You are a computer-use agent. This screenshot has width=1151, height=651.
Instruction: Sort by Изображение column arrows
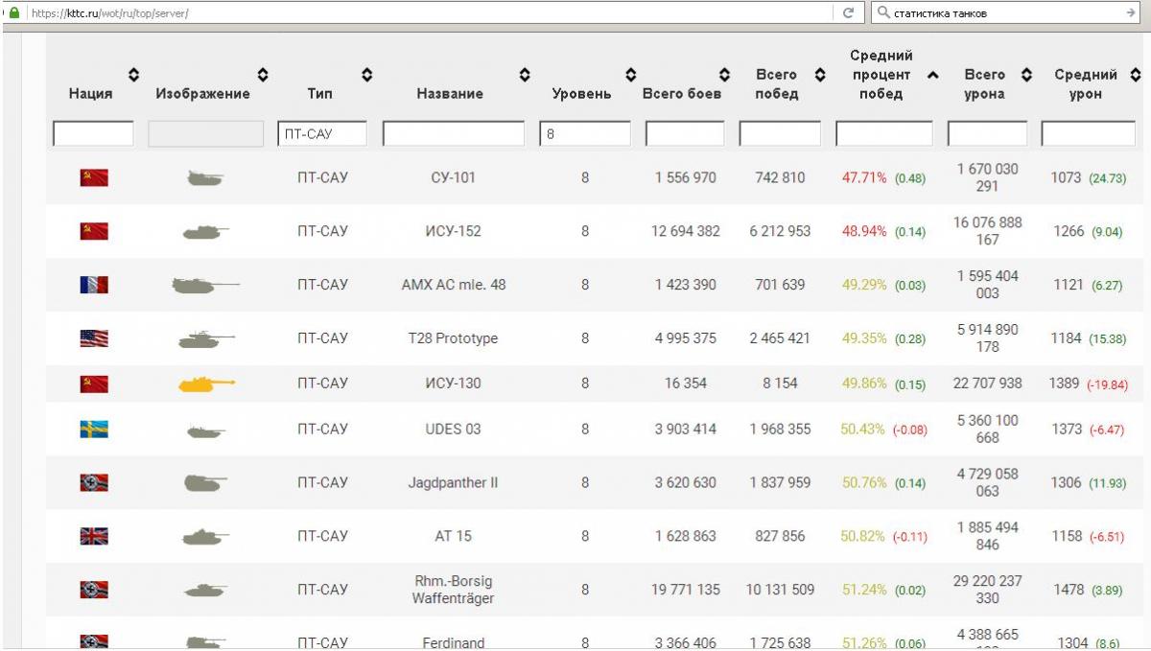pyautogui.click(x=263, y=75)
